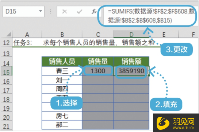This screenshot has height=132, width=199.
Task: Click the cell showing 1300
Action: [x=98, y=71]
